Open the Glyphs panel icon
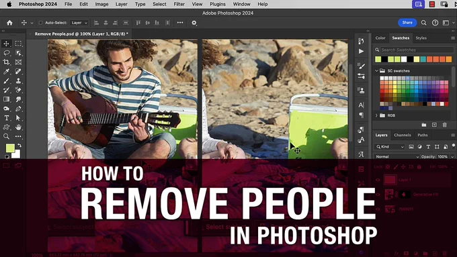Screen dimensions: 457x257 (x=361, y=154)
